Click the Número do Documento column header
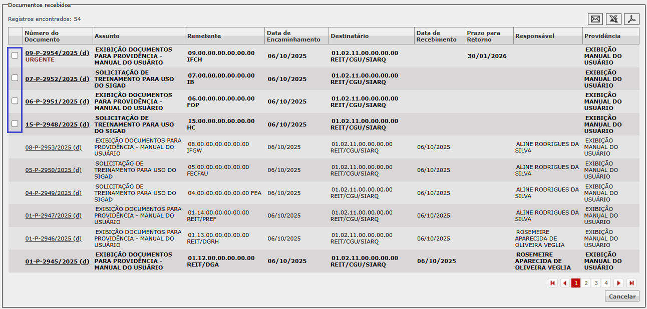Viewport: 647px width, 309px height. (x=42, y=36)
